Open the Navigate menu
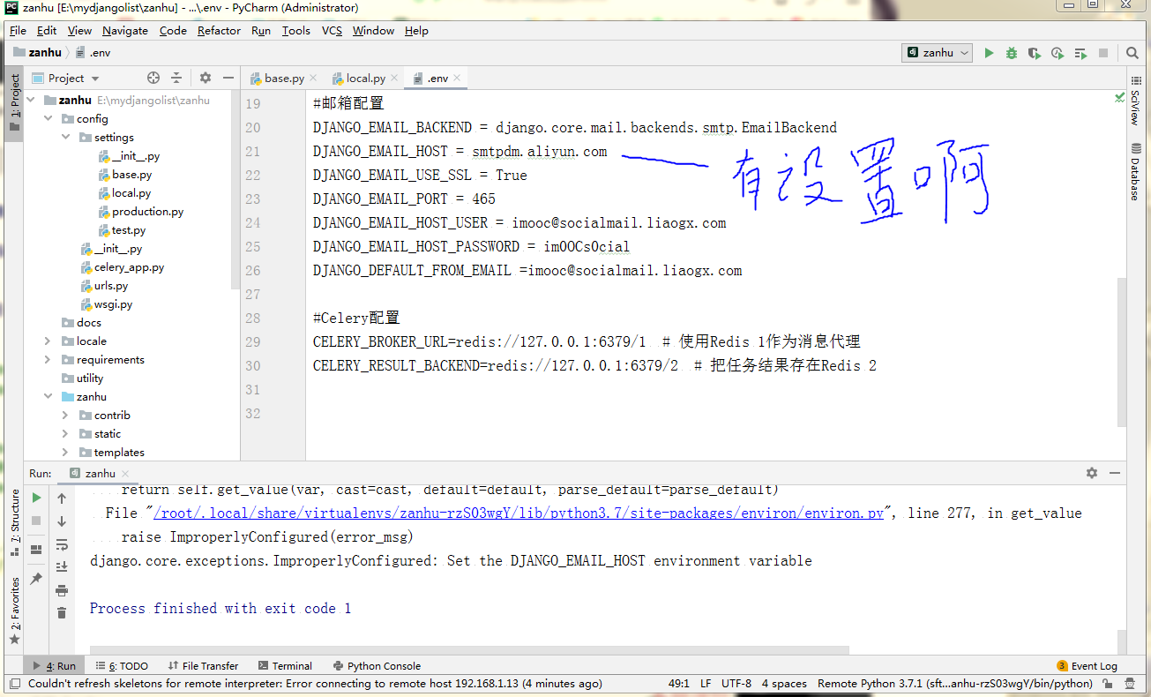Viewport: 1151px width, 697px height. point(125,30)
